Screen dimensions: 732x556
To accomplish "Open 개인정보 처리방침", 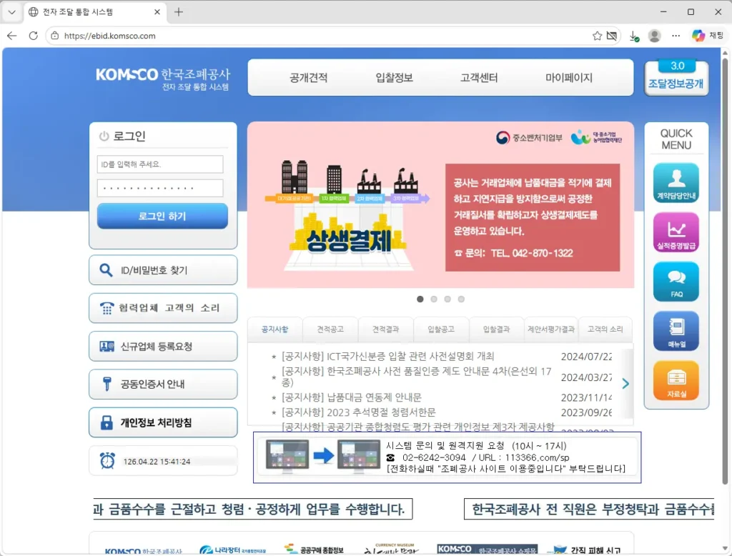I will click(163, 422).
